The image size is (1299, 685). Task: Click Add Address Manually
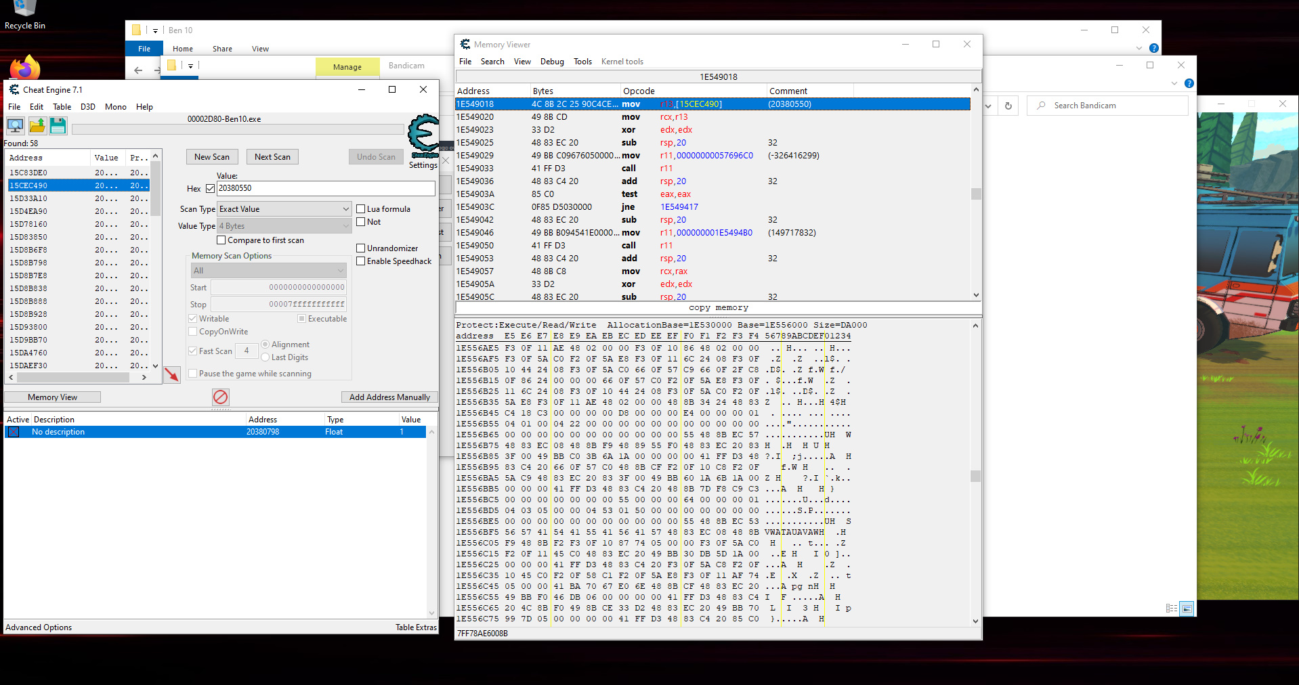coord(389,397)
